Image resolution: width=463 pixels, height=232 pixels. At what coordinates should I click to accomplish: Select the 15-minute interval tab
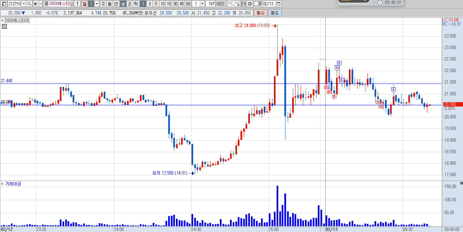point(169,4)
